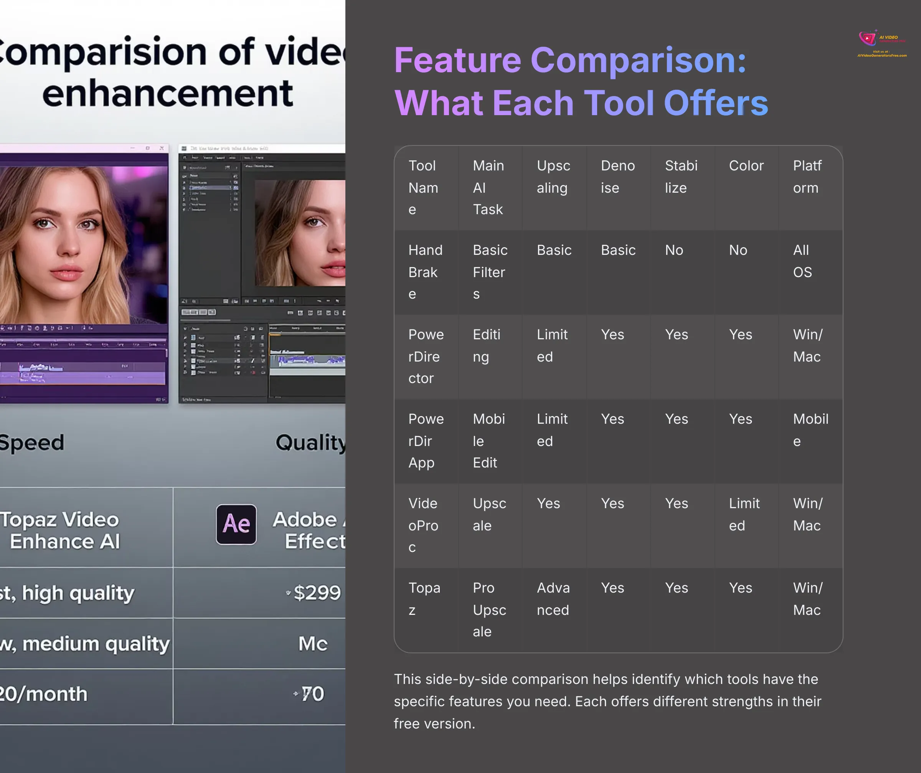Click the 'Feature Comparison: What Each Tool Offers' heading
The height and width of the screenshot is (773, 921).
[x=581, y=81]
